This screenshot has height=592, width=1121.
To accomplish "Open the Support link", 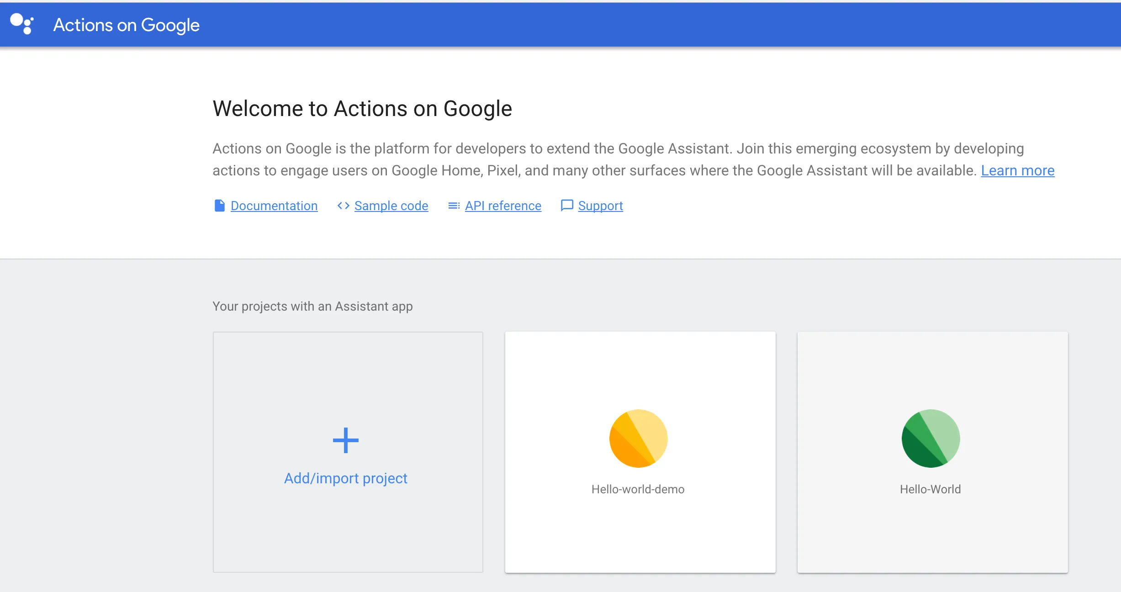I will (600, 206).
